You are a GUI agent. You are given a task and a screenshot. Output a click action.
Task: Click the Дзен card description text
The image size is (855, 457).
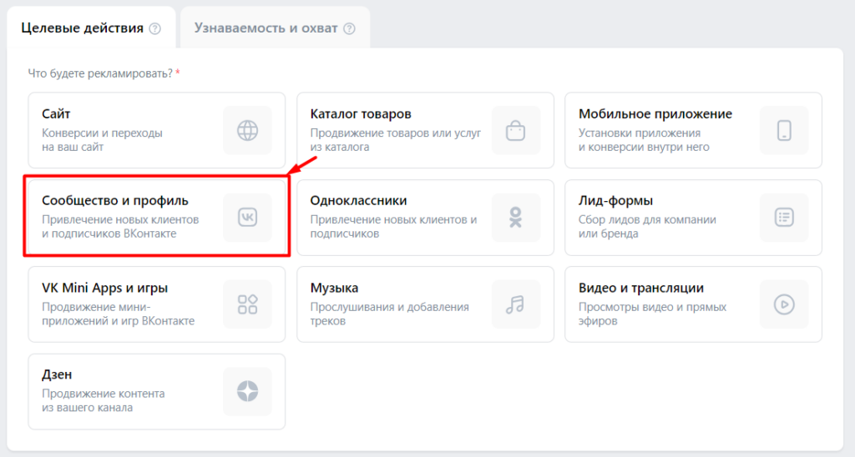pos(103,400)
